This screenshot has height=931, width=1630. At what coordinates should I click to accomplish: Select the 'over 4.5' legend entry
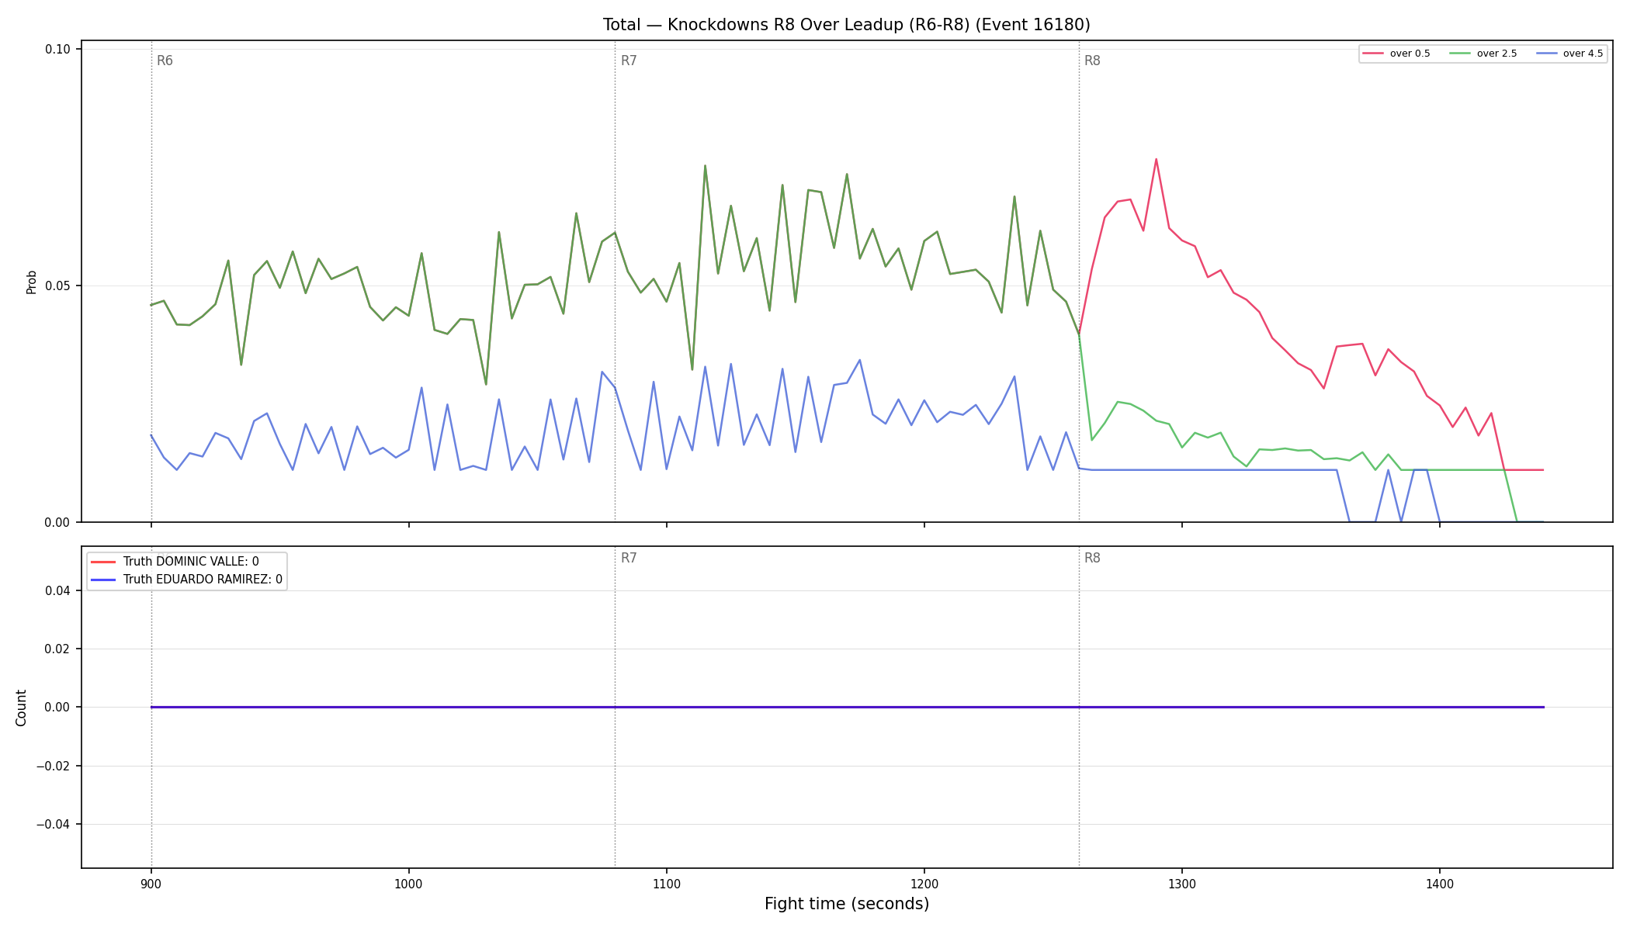[x=1569, y=54]
